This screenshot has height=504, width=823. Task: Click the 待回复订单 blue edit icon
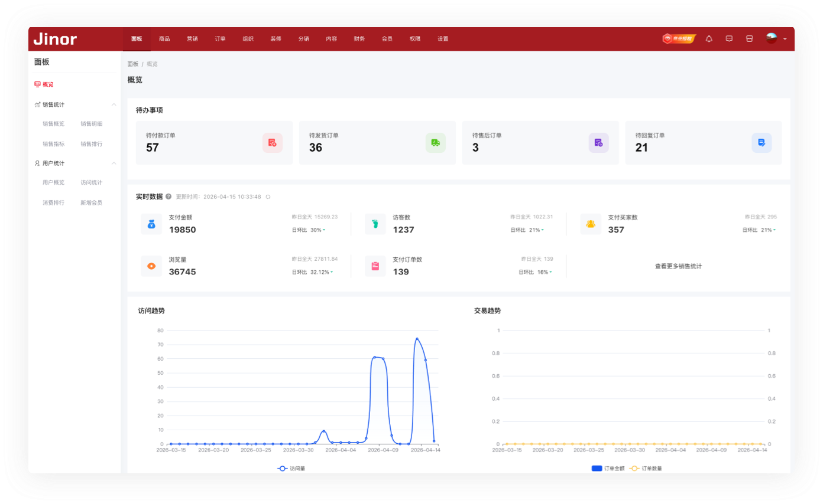tap(762, 143)
